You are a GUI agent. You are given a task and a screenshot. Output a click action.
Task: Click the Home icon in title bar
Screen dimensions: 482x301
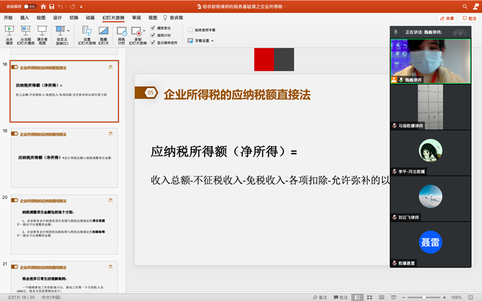[x=43, y=6]
